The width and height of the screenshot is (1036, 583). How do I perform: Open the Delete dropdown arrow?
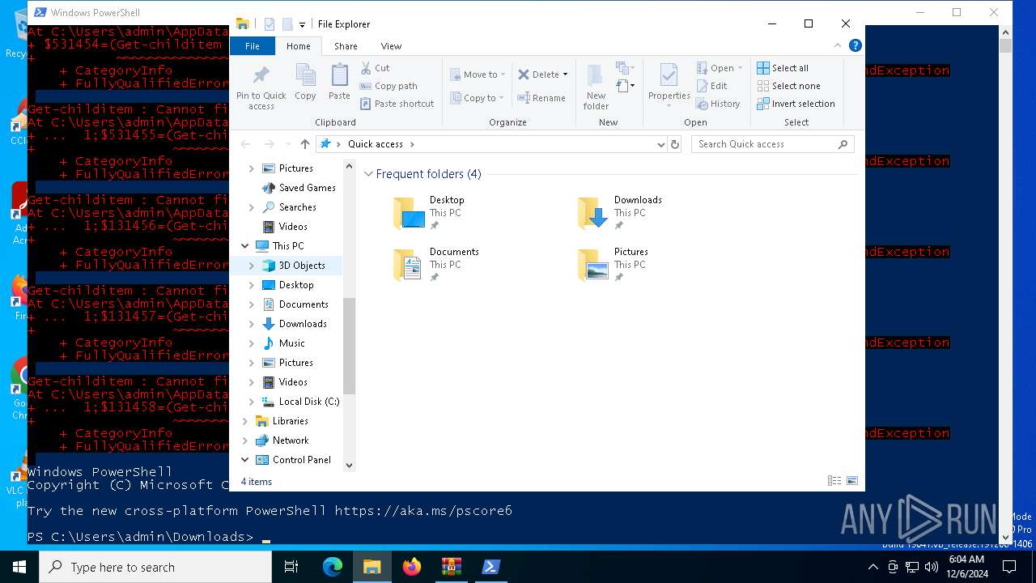(x=565, y=74)
